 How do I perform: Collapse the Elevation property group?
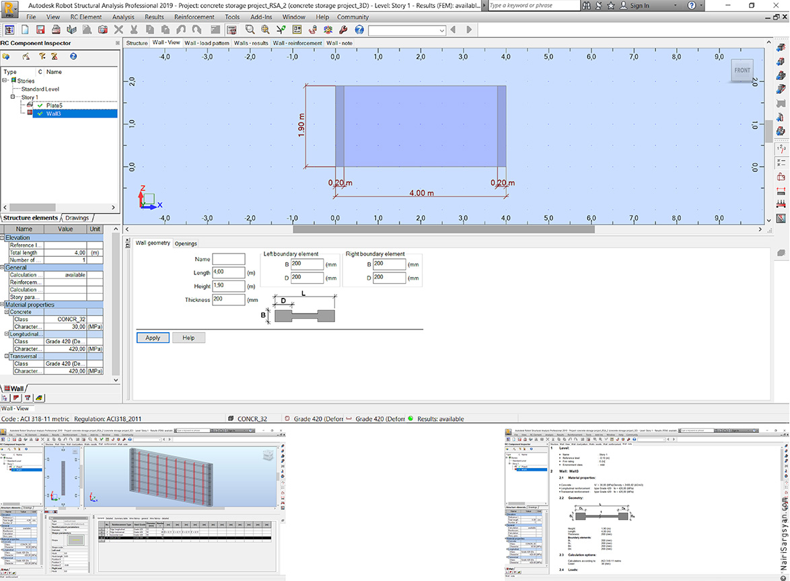point(2,237)
